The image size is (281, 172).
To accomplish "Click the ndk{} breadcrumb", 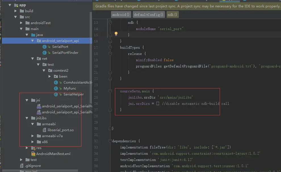I will 172,14.
